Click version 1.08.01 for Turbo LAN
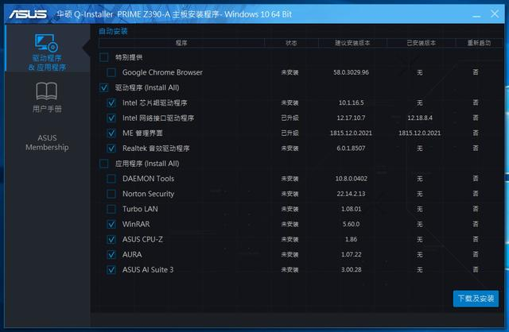The image size is (509, 332). coord(352,209)
